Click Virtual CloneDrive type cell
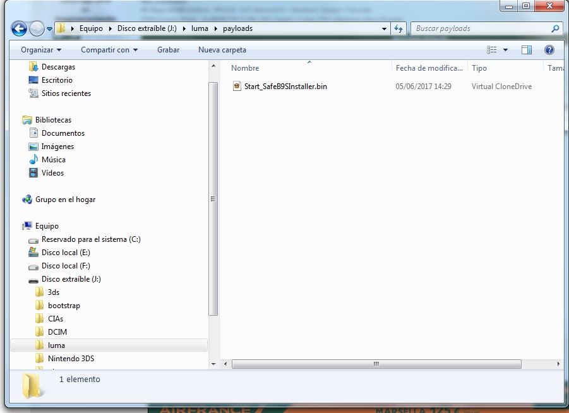This screenshot has height=413, width=569. [x=502, y=87]
